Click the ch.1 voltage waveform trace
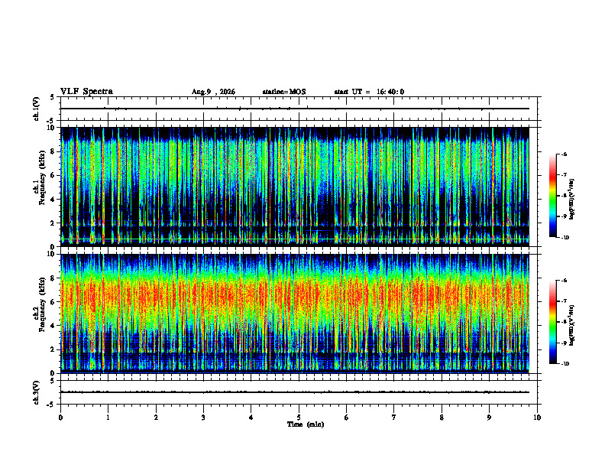The image size is (605, 468). coord(295,109)
